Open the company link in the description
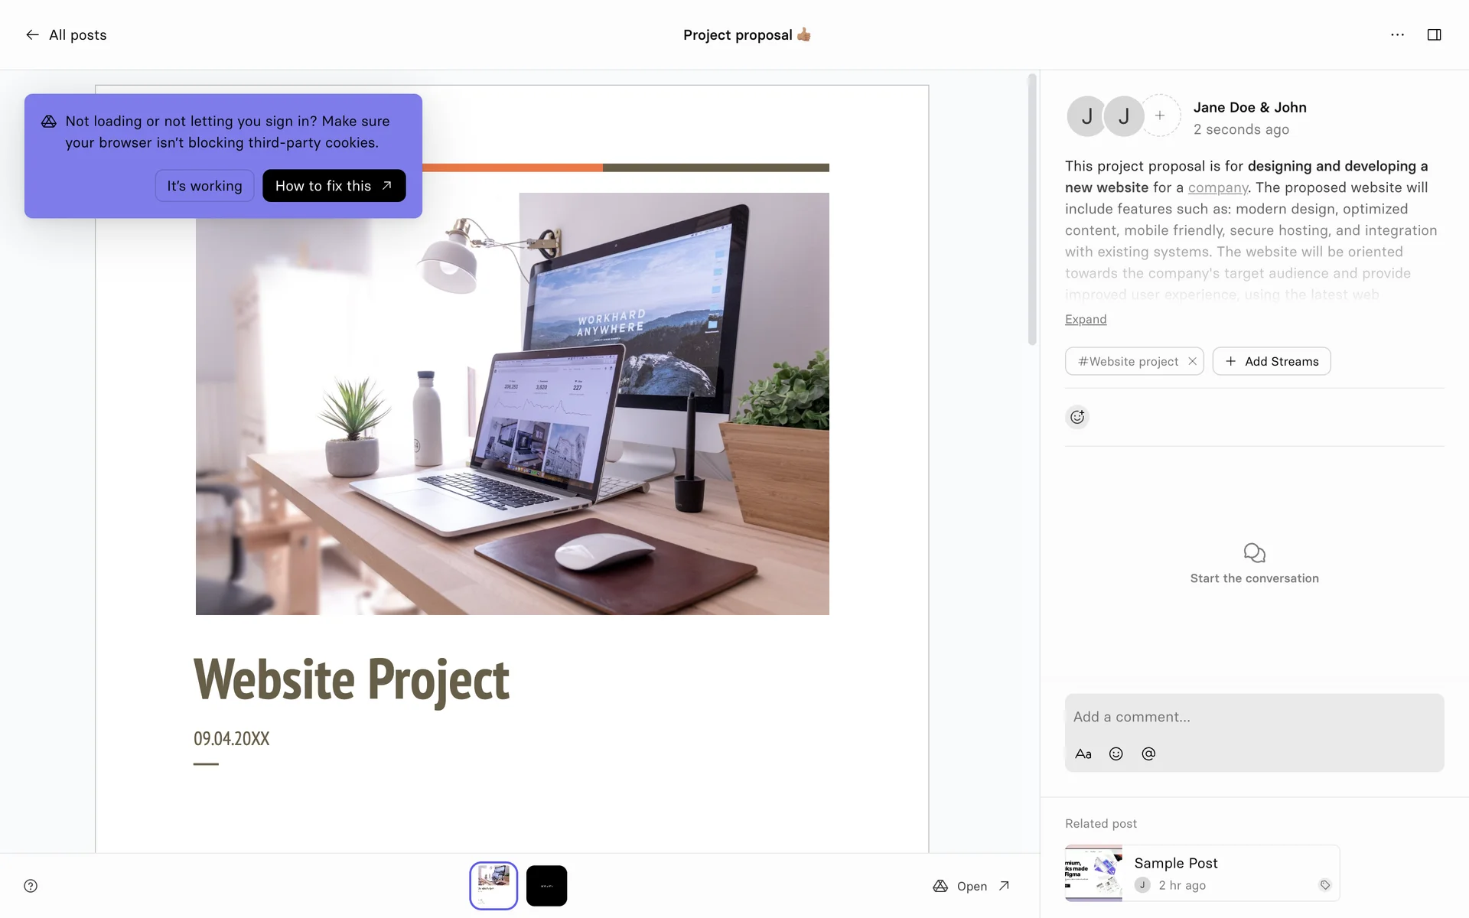 coord(1217,187)
